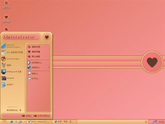165x124 pixels.
Task: Open 记事本 notepad entry
Action: tap(12, 84)
